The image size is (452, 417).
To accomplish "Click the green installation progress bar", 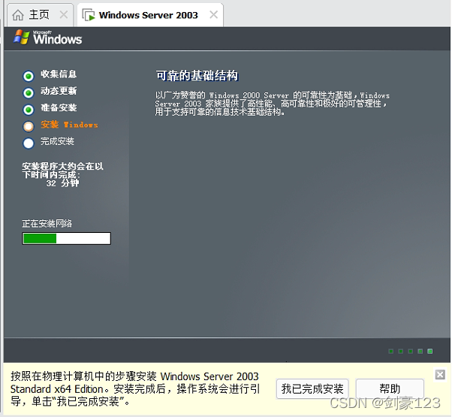I will pyautogui.click(x=67, y=238).
